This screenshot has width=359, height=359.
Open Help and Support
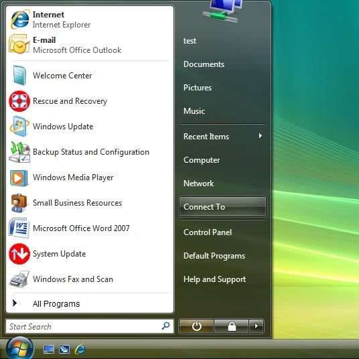tap(214, 279)
